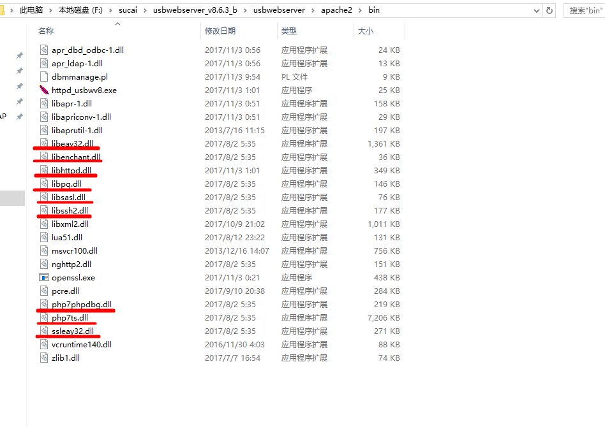The image size is (605, 427).
Task: Select the zlib1.dll file icon
Action: tap(44, 358)
